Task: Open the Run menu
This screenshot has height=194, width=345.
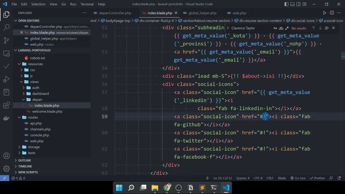Action: 73,4
